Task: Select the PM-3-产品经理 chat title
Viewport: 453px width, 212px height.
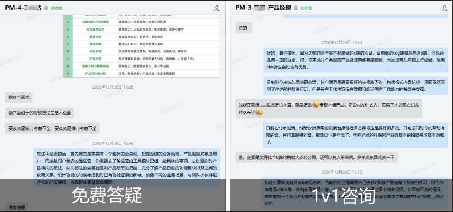Action: [x=263, y=8]
